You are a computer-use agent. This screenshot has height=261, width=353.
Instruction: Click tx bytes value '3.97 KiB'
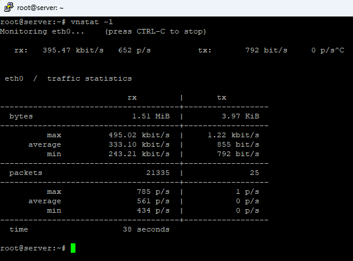[x=240, y=116]
